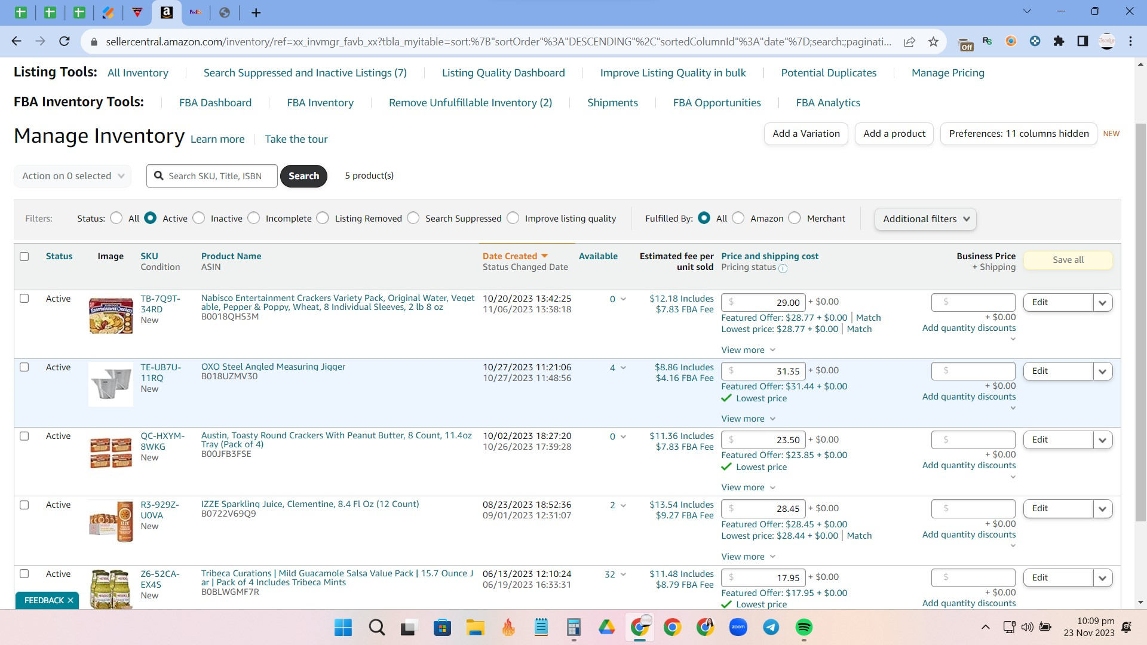The image size is (1147, 645).
Task: Open the Manage Pricing tool
Action: [x=948, y=73]
